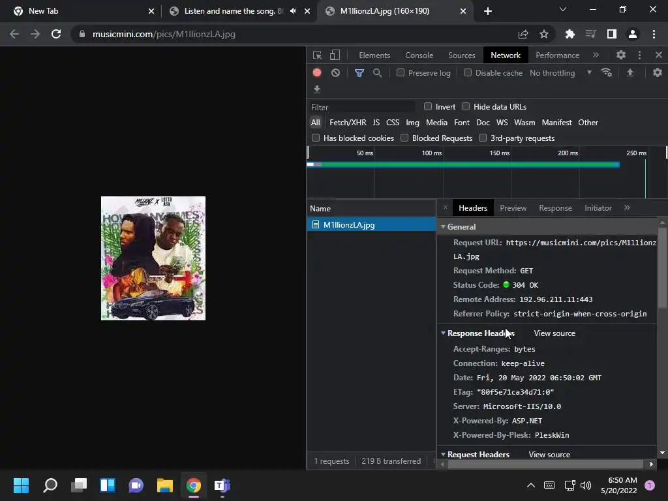
Task: Switch to the Performance panel
Action: click(x=557, y=55)
